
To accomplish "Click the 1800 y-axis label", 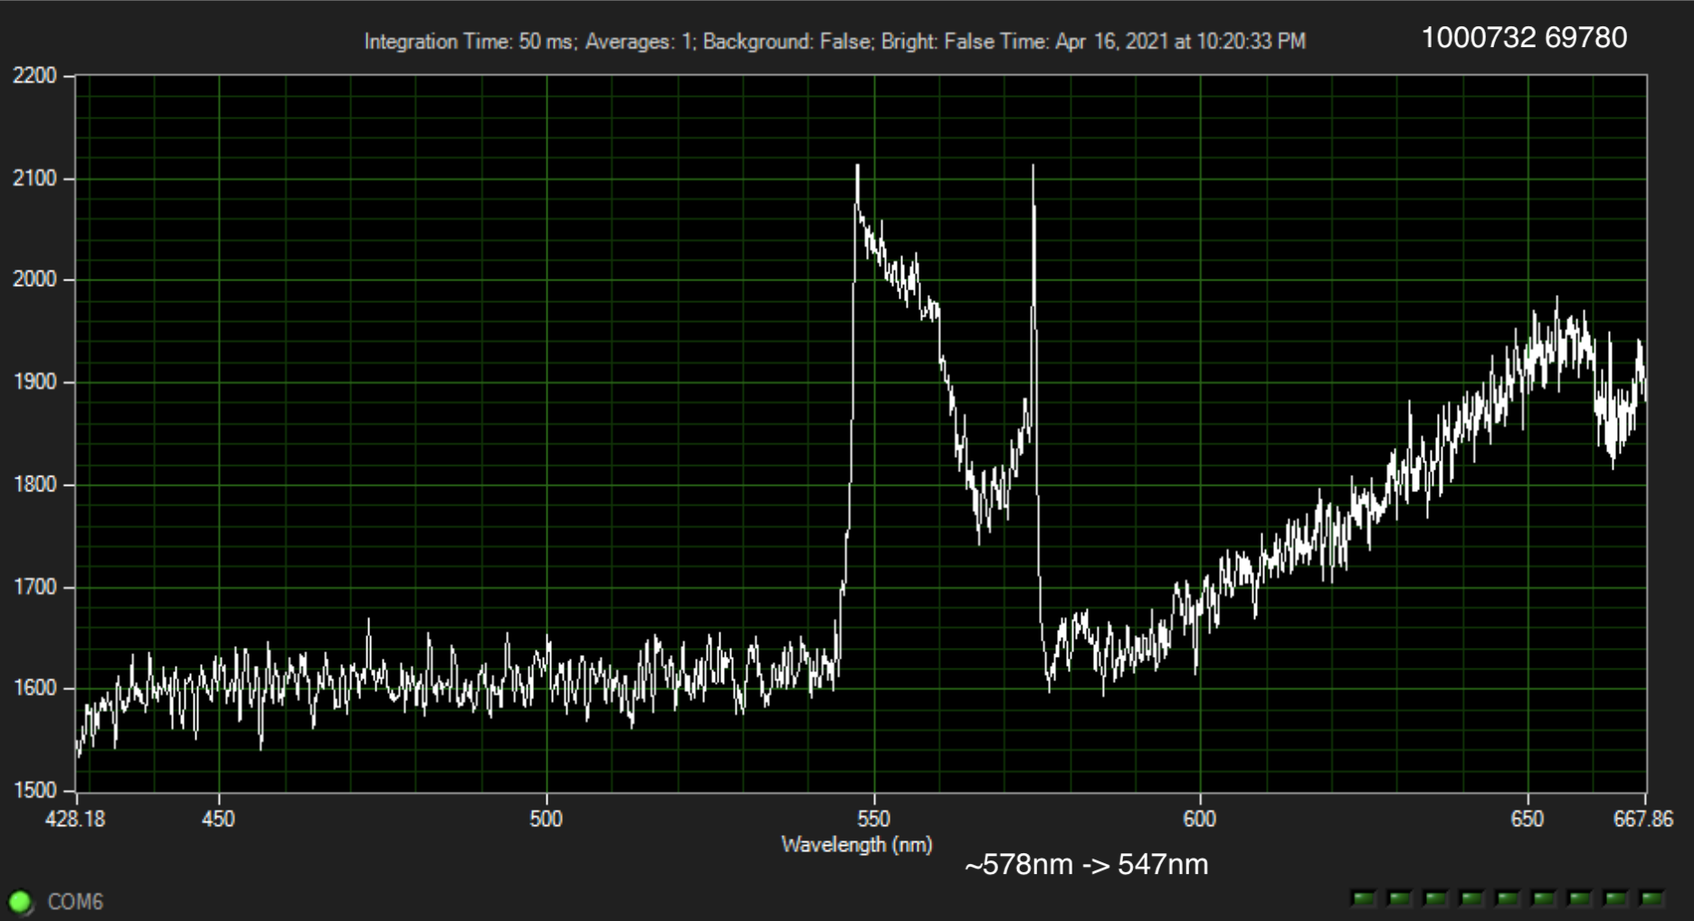I will 34,484.
